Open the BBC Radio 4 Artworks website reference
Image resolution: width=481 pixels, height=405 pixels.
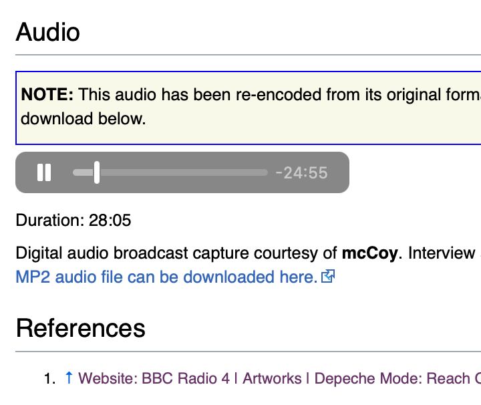click(x=279, y=378)
